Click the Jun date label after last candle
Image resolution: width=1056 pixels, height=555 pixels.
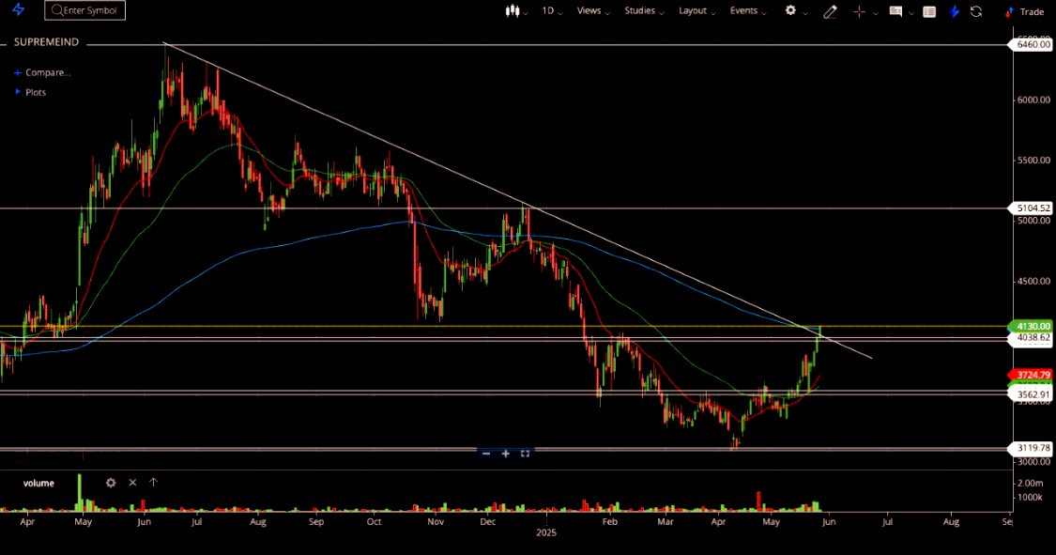(x=828, y=522)
